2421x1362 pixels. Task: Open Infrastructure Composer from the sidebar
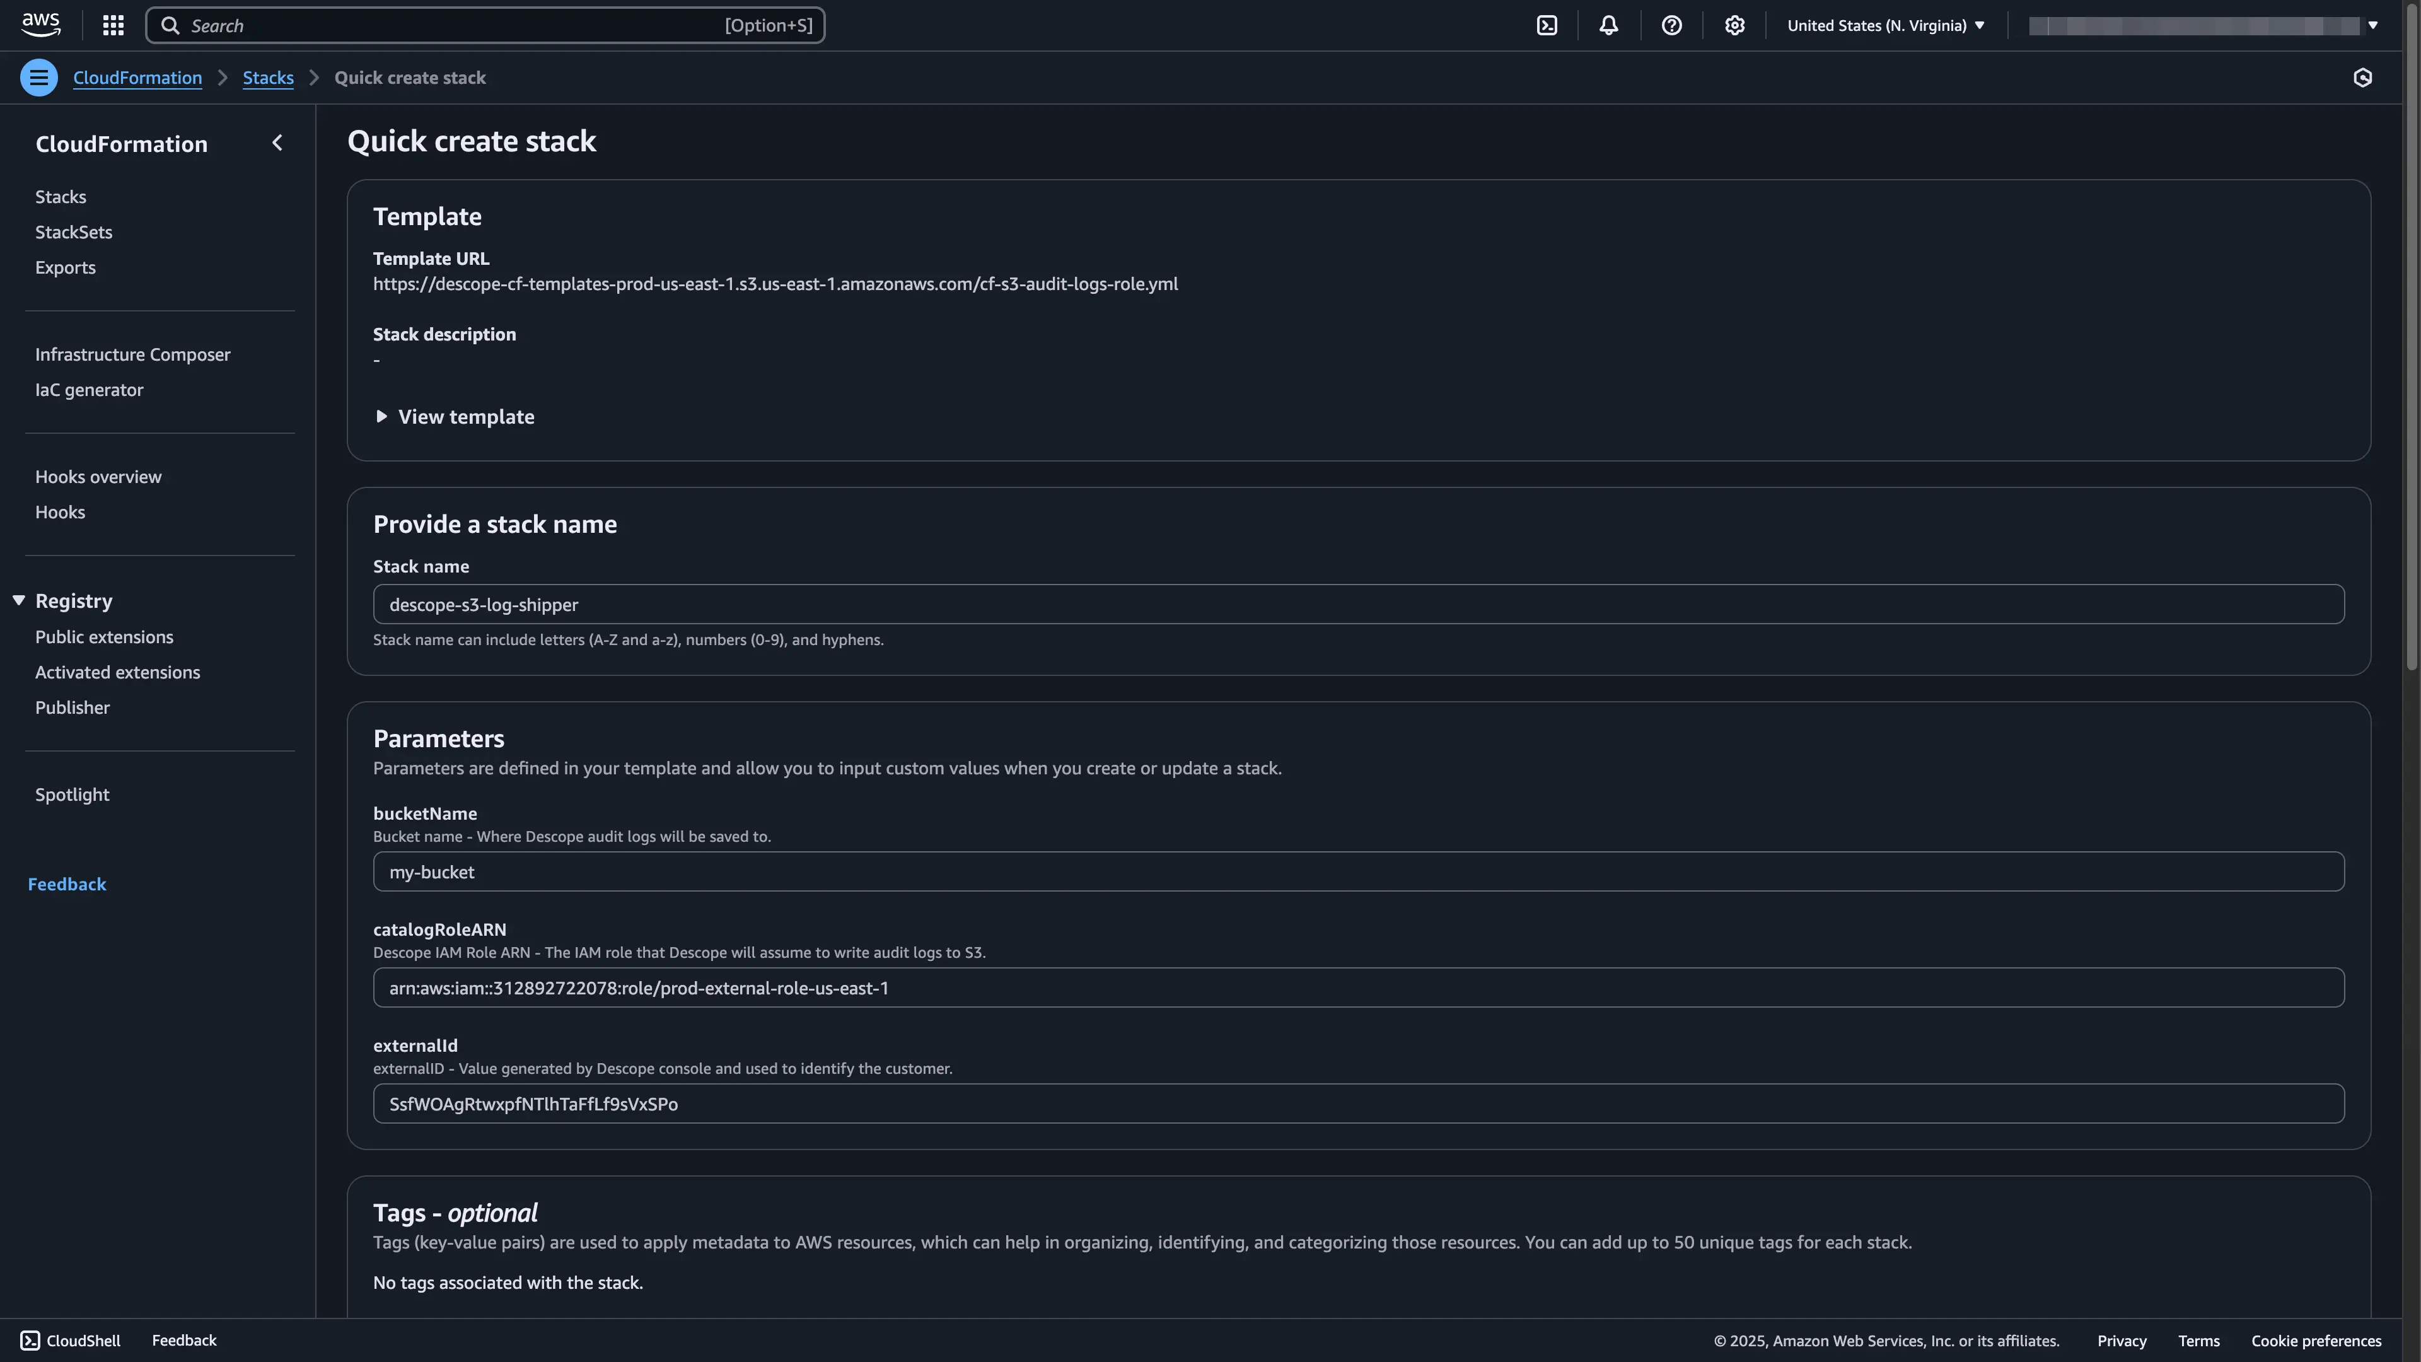132,354
